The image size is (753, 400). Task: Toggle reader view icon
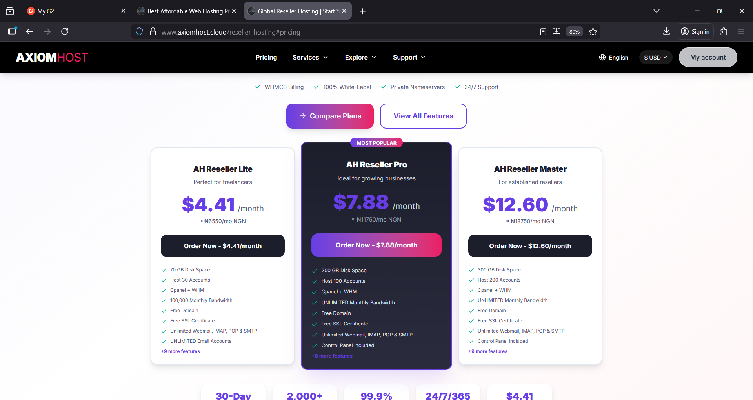(x=543, y=32)
